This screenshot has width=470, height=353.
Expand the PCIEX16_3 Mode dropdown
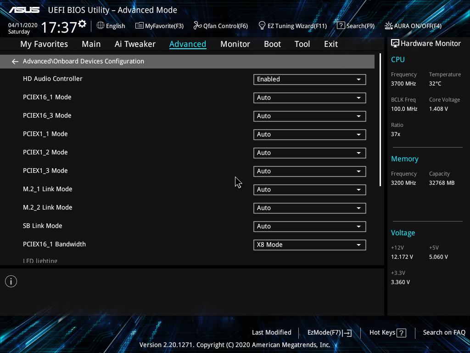click(310, 116)
